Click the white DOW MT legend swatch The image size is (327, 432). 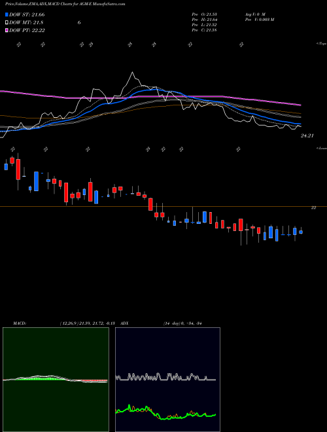(7, 23)
